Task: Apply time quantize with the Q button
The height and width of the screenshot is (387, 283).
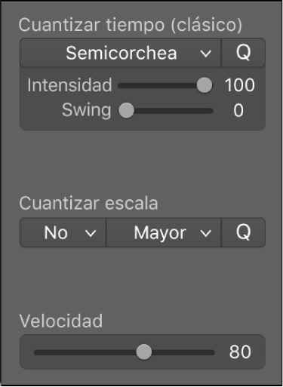Action: pyautogui.click(x=243, y=53)
